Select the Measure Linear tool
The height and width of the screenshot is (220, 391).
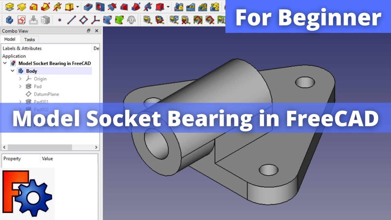[x=147, y=20]
